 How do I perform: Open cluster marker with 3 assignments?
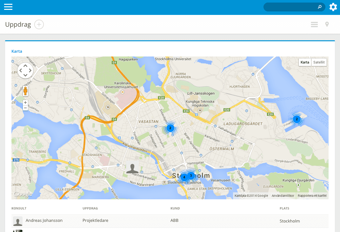(191, 175)
